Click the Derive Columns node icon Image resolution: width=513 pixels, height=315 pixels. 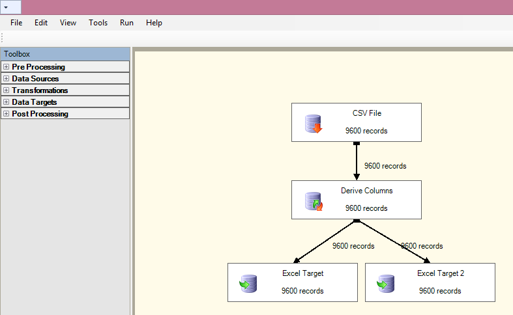[x=314, y=201]
